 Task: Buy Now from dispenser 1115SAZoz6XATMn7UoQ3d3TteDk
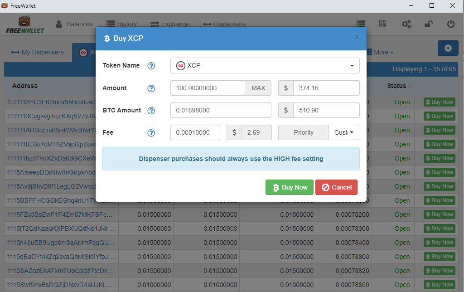point(439,271)
